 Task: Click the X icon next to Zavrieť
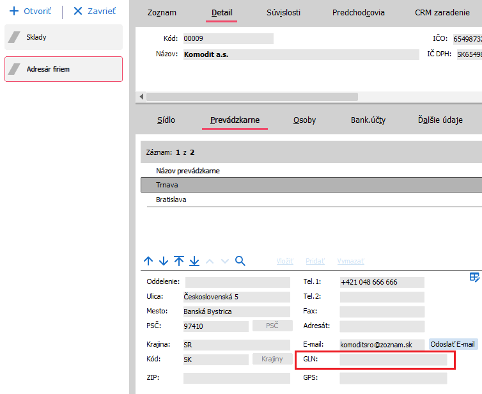coord(78,12)
